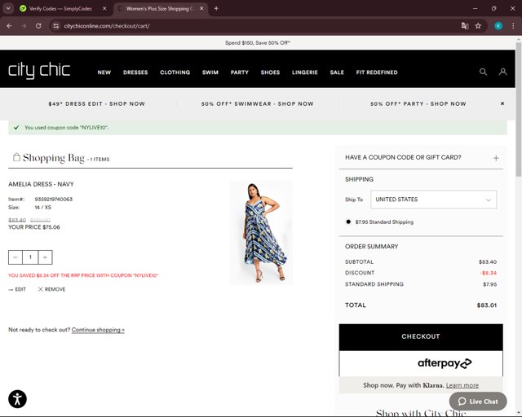522x417 pixels.
Task: Click the total amount $83.01
Action: tap(487, 305)
